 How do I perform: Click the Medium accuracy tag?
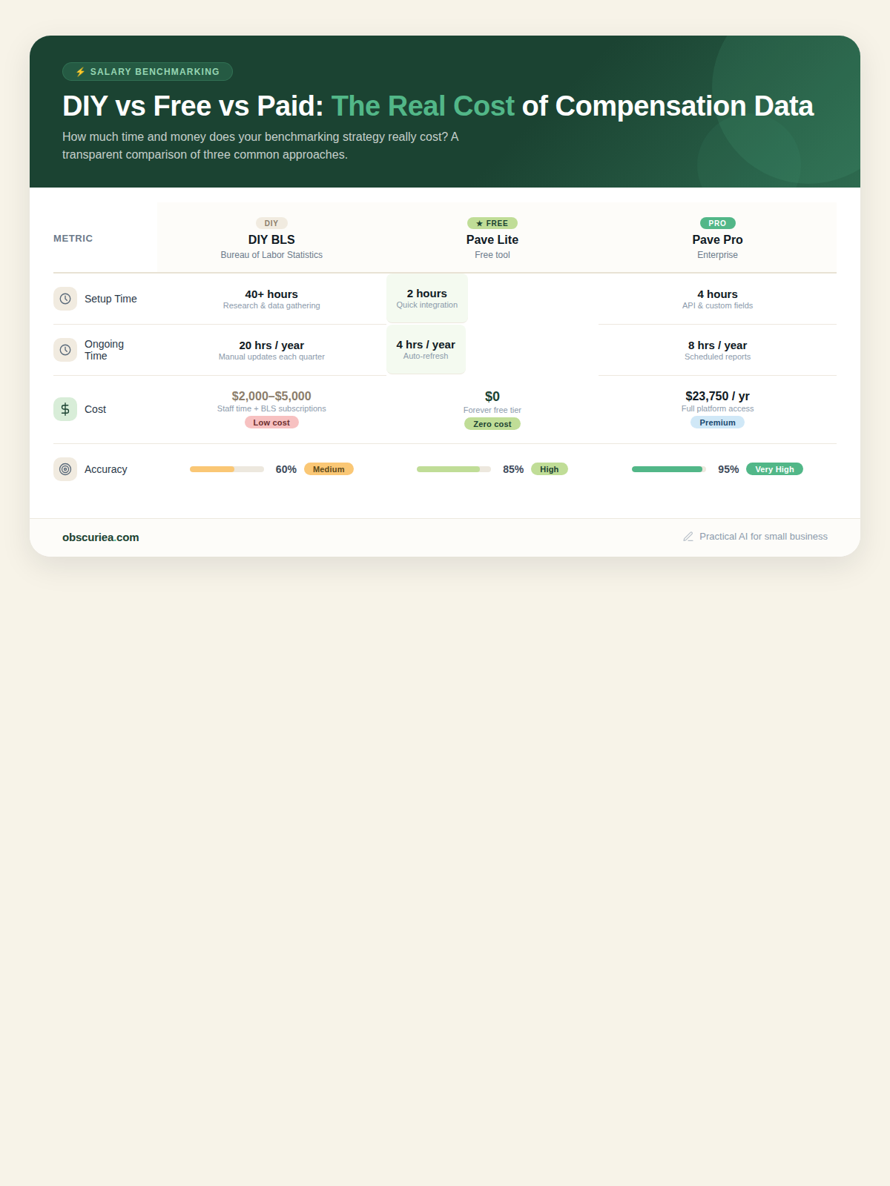point(329,469)
